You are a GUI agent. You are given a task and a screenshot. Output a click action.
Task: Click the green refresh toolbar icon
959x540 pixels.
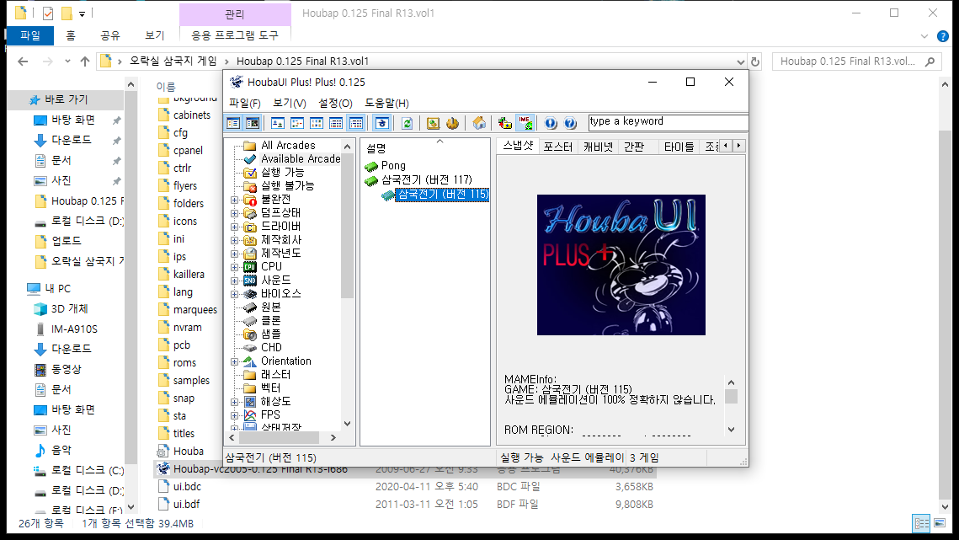click(x=407, y=123)
